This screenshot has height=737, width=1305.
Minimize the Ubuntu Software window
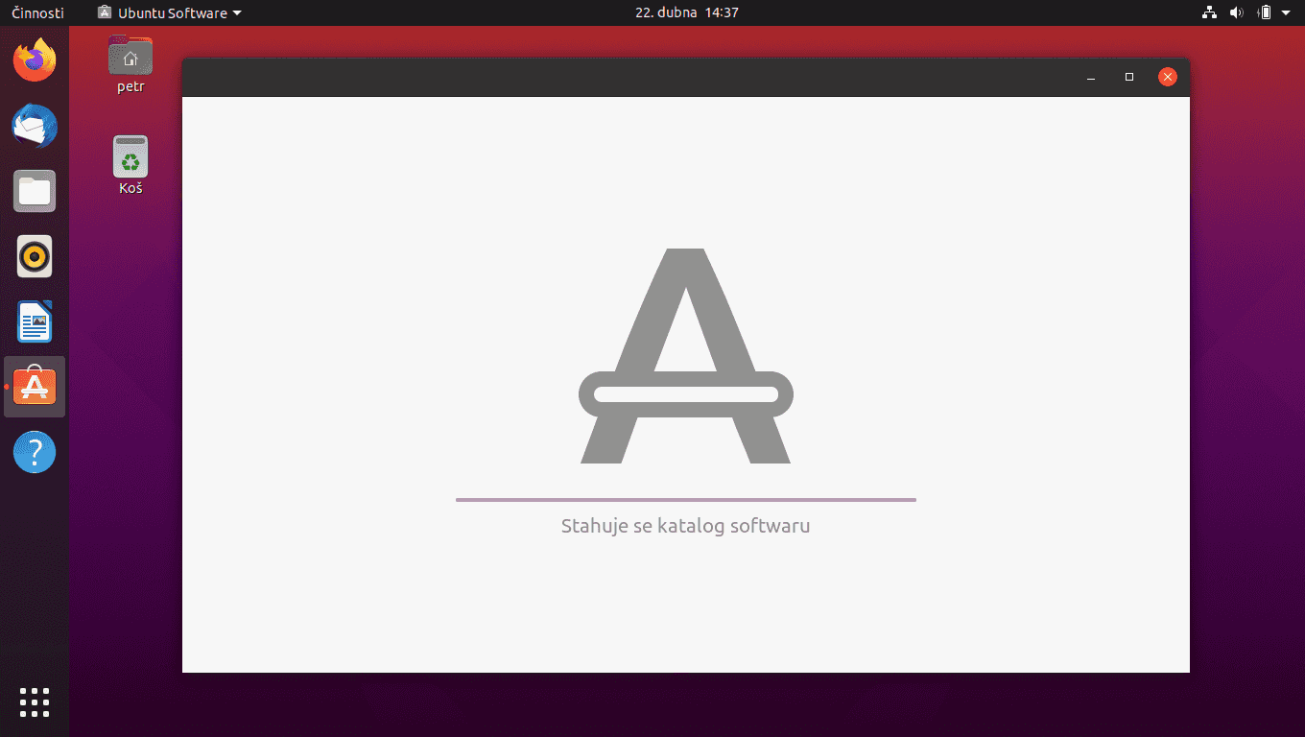click(1091, 78)
